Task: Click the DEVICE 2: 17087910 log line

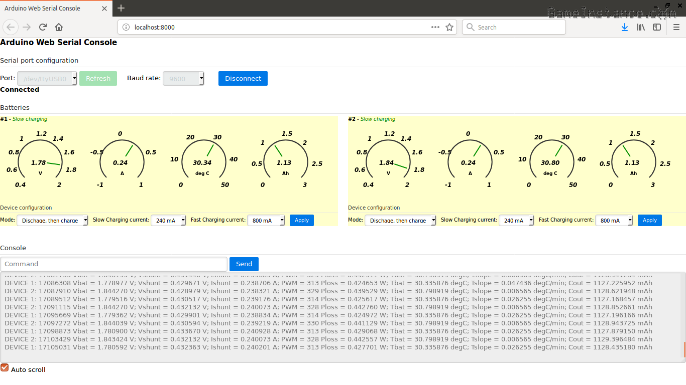Action: click(328, 291)
